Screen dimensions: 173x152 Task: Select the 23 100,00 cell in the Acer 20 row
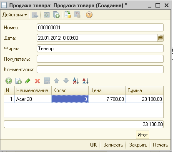tap(145, 99)
